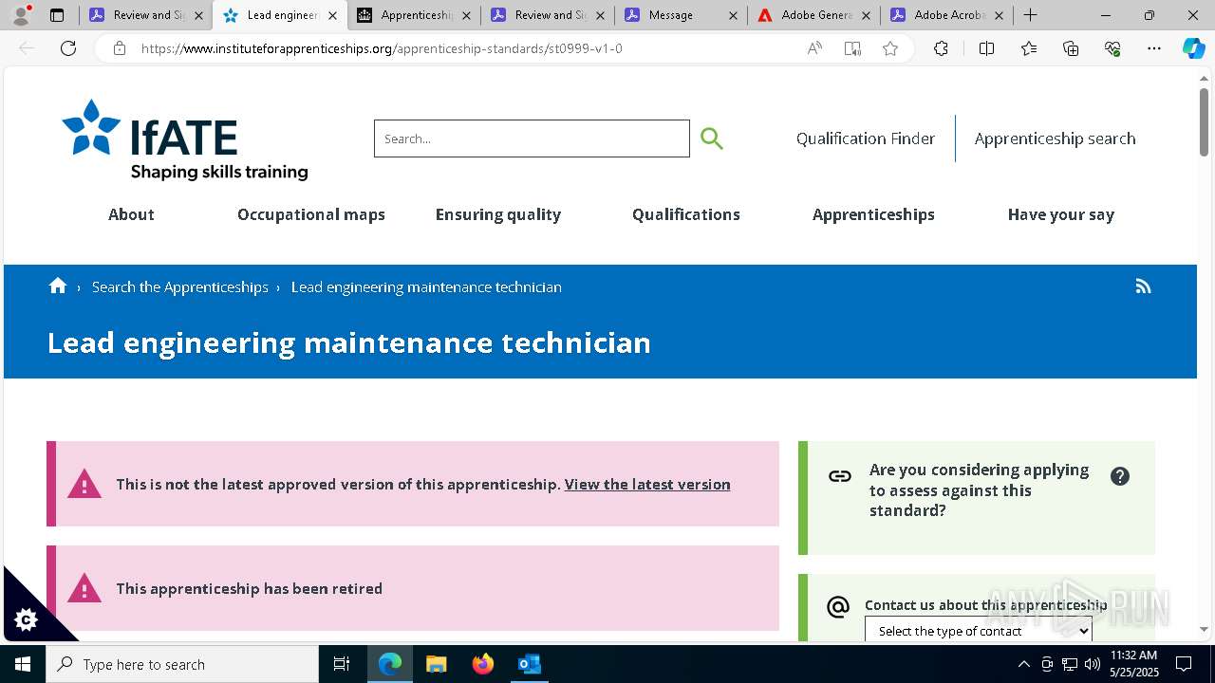Open the Windows Start menu
The image size is (1215, 683).
click(23, 664)
